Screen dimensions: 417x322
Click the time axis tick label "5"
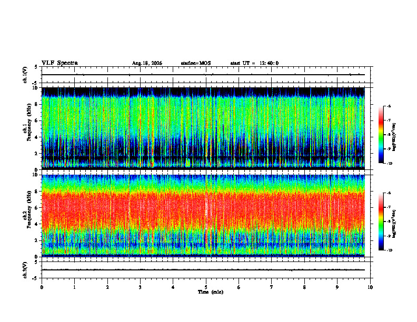[206, 287]
